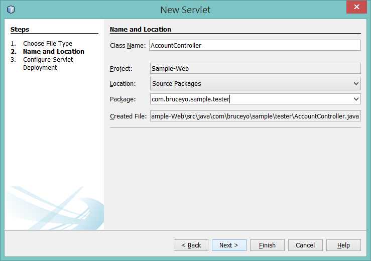Click the Package label
371x261 pixels.
click(x=123, y=99)
